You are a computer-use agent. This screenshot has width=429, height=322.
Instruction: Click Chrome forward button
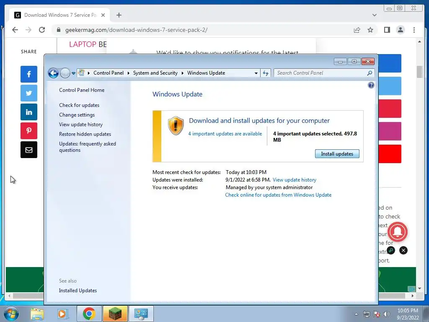coord(28,30)
